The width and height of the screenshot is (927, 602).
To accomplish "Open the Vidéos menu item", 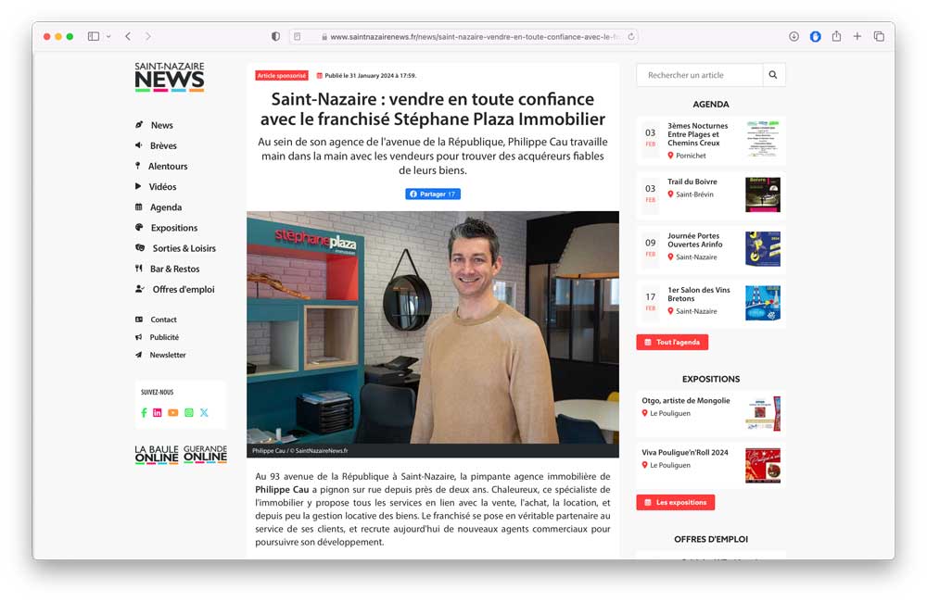I will (162, 187).
